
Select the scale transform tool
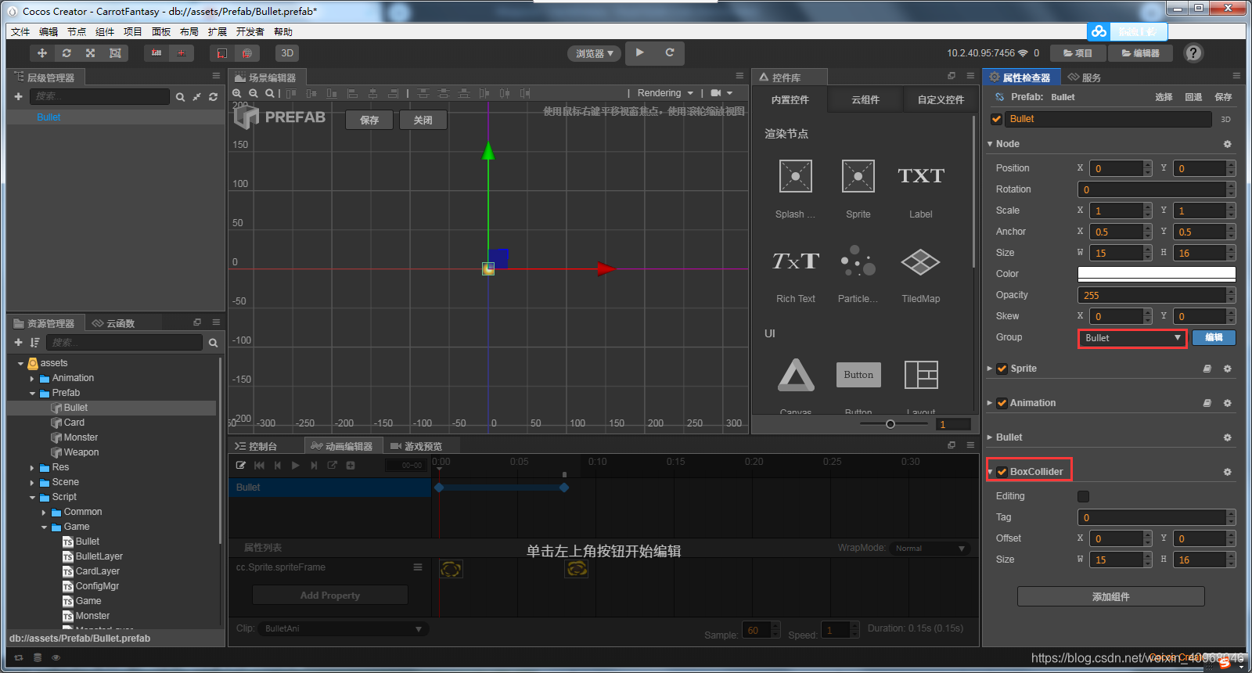pyautogui.click(x=91, y=53)
